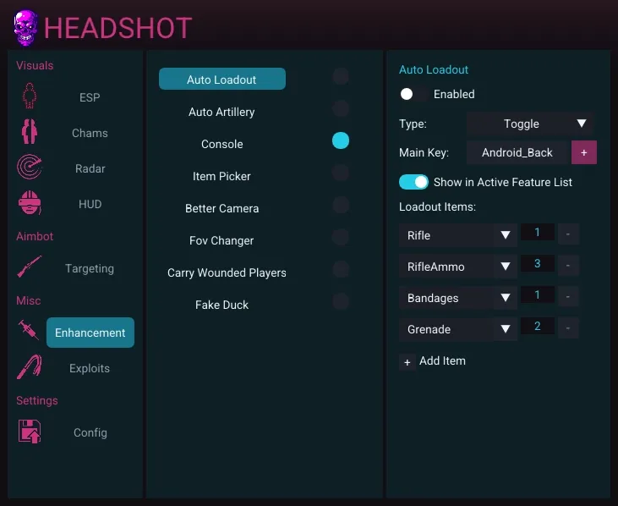Remove the Bandages item with minus button
Viewport: 618px width, 506px height.
click(568, 298)
